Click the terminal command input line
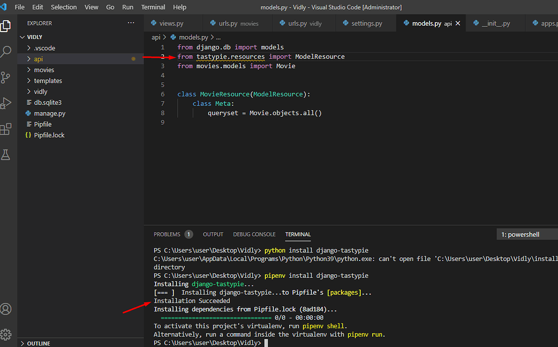This screenshot has height=347, width=558. coord(267,342)
